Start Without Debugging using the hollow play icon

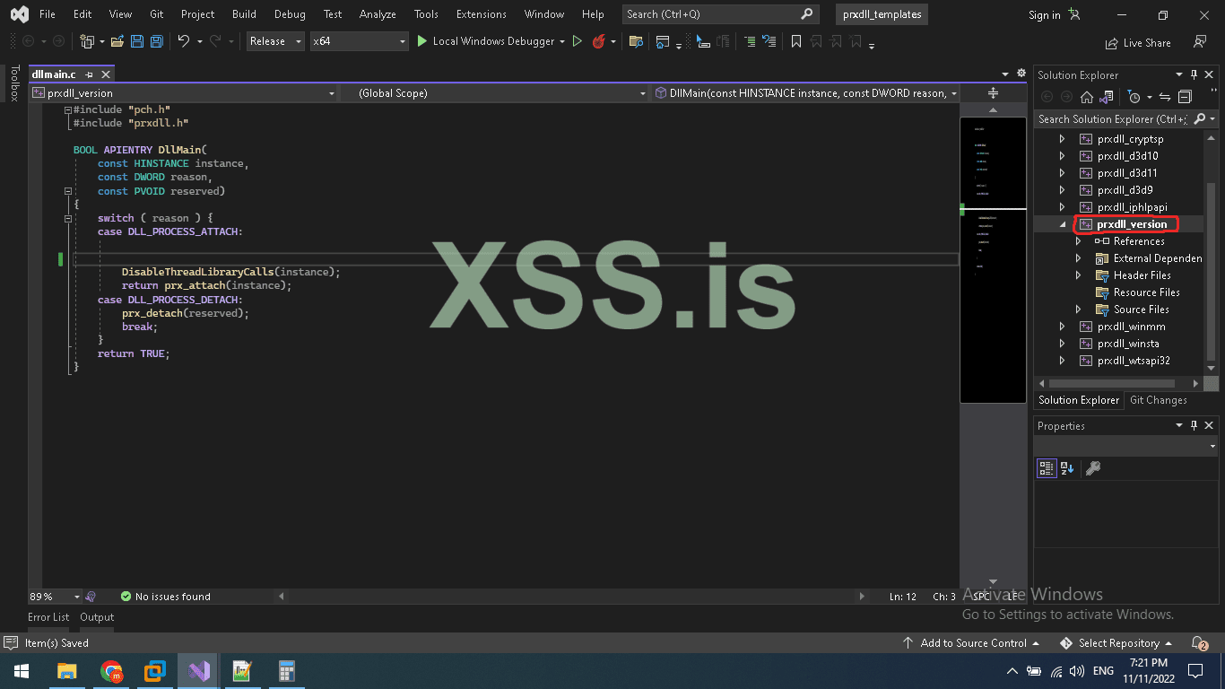[578, 41]
